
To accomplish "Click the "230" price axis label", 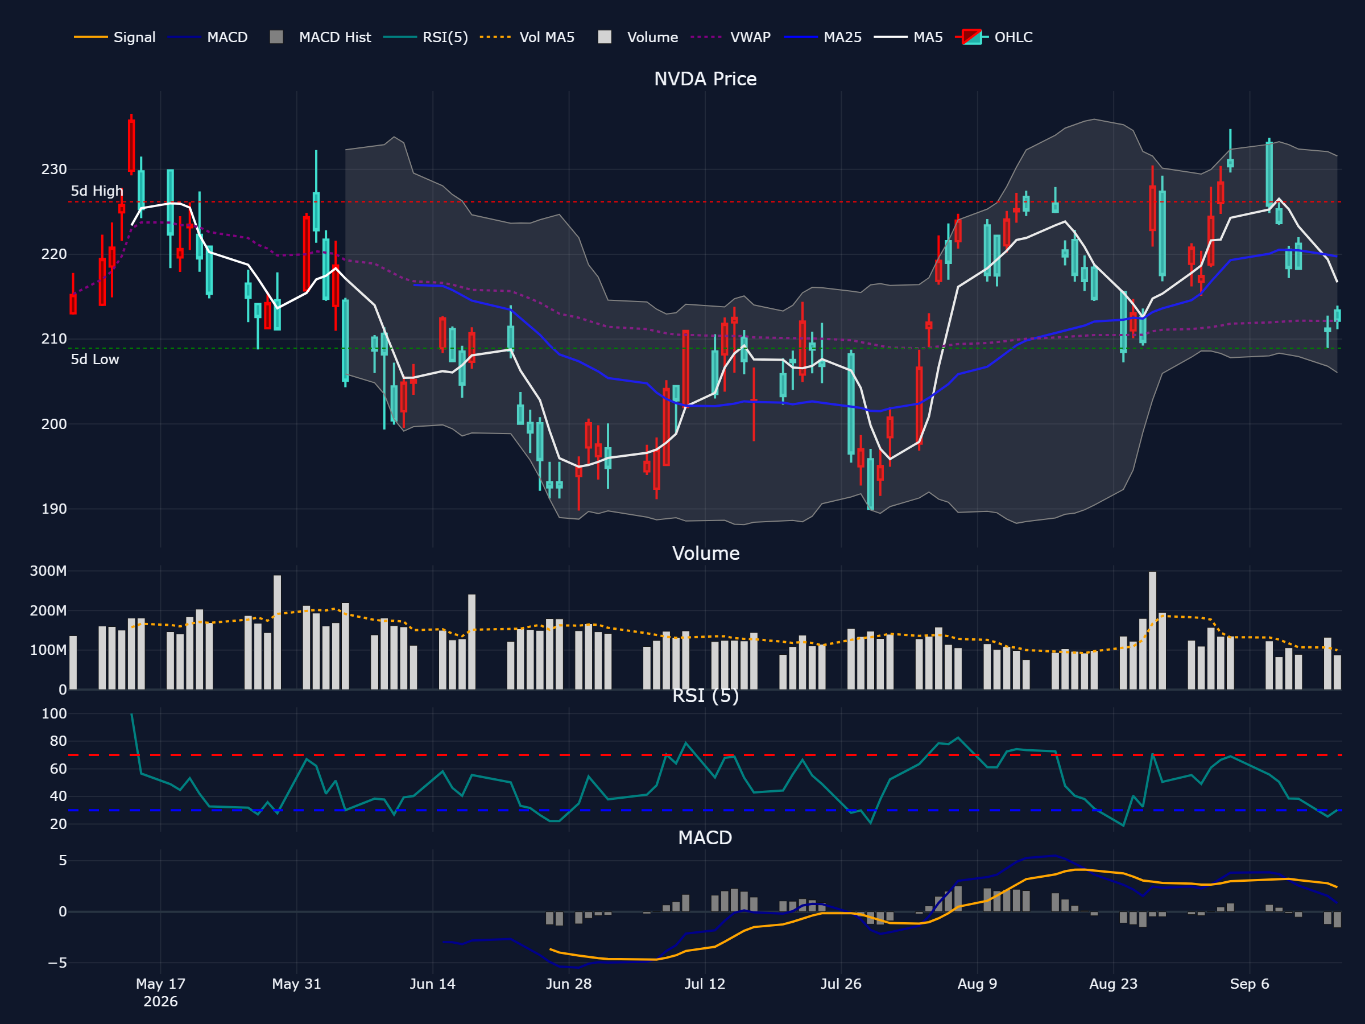I will [x=54, y=169].
